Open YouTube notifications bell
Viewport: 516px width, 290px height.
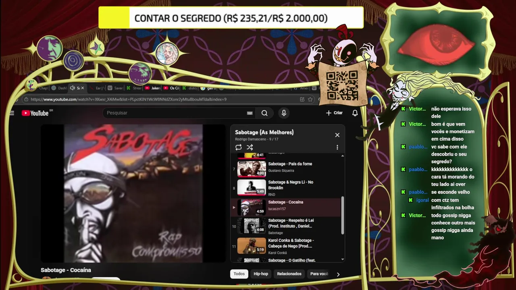355,113
